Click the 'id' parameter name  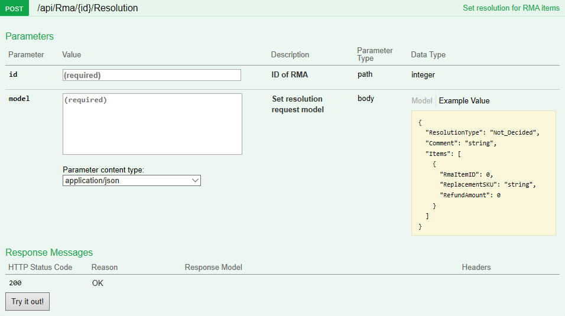pyautogui.click(x=13, y=74)
